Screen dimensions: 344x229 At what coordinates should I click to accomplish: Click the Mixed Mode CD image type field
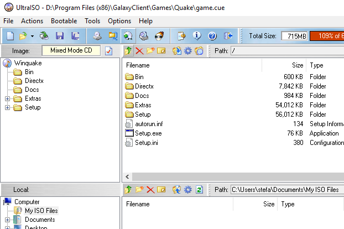pos(71,50)
